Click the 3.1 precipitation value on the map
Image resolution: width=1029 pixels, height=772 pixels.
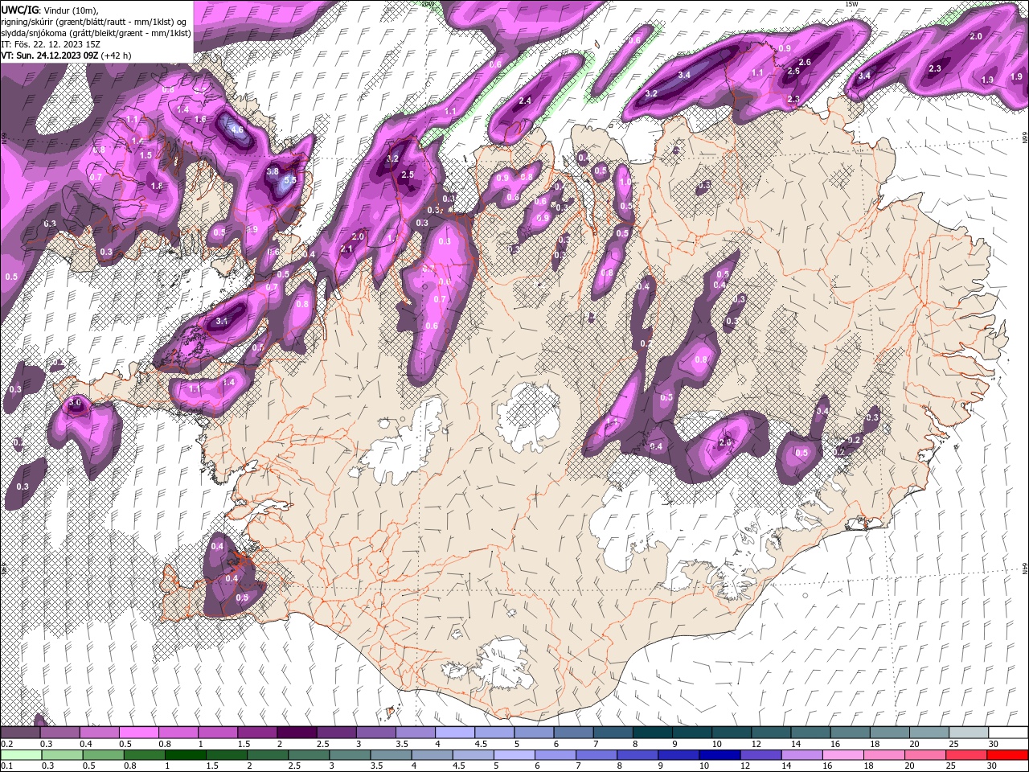click(x=223, y=321)
